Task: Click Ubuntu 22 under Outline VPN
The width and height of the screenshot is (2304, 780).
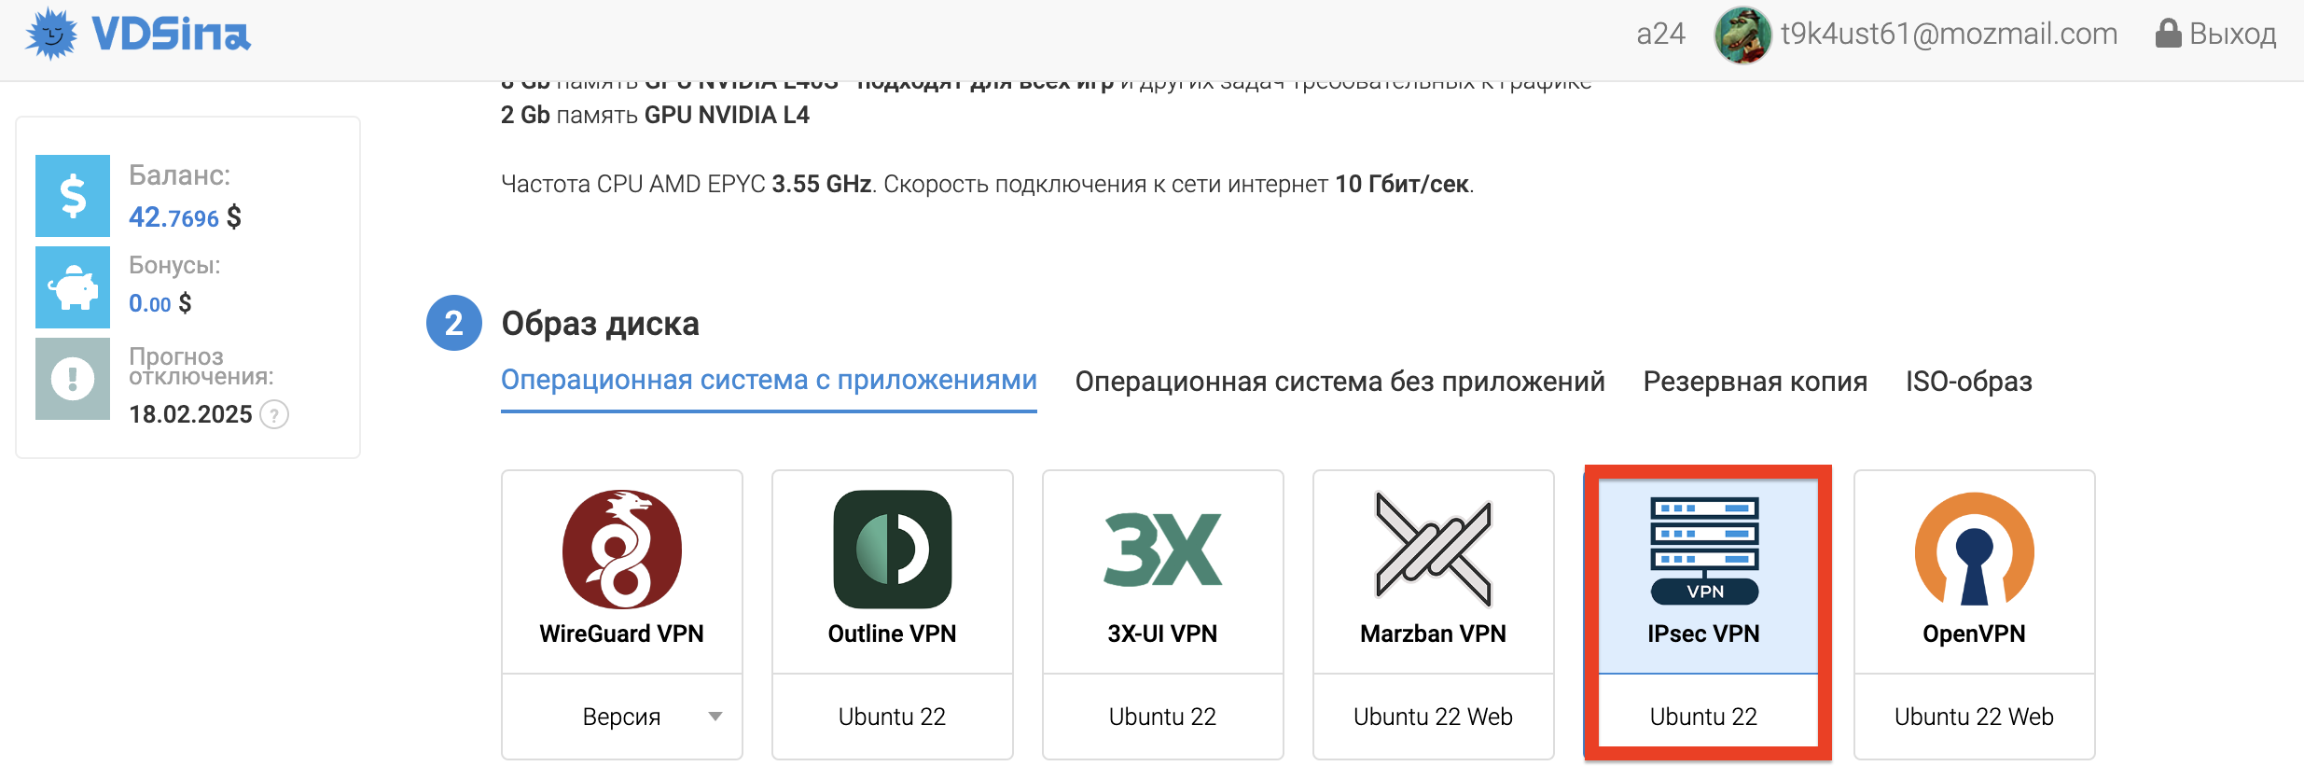Action: pos(893,717)
